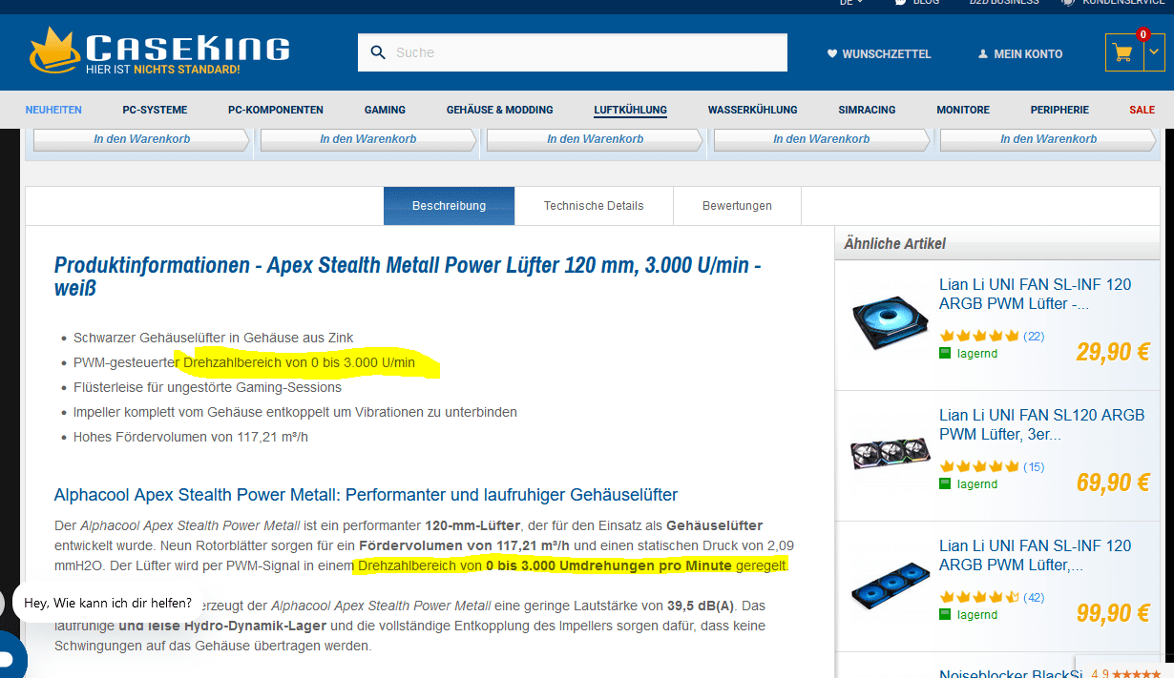The height and width of the screenshot is (678, 1174).
Task: Open the Wunschzettel wishlist link
Action: [x=879, y=54]
